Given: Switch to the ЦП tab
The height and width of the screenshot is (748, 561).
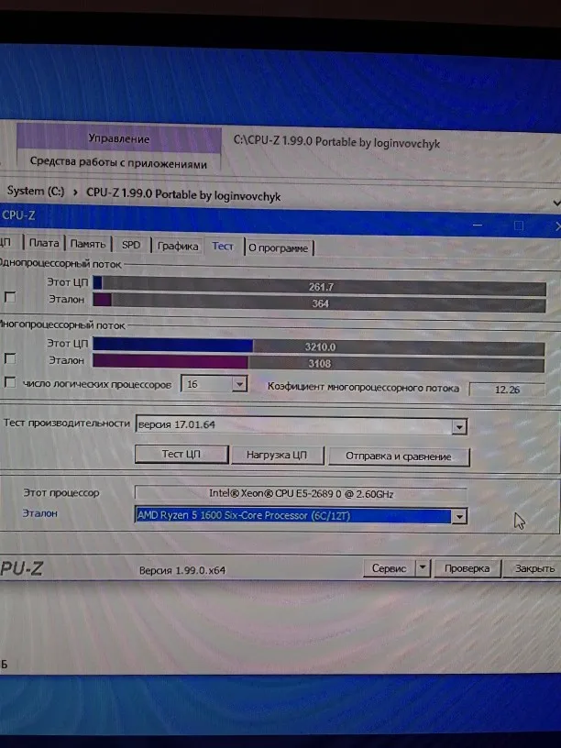Looking at the screenshot, I should click(x=6, y=242).
